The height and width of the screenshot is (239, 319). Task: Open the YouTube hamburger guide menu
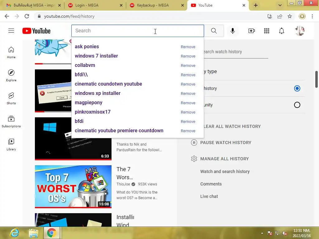click(11, 31)
